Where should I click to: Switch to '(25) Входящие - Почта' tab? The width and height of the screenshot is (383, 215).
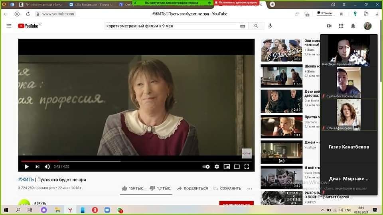coord(91,5)
